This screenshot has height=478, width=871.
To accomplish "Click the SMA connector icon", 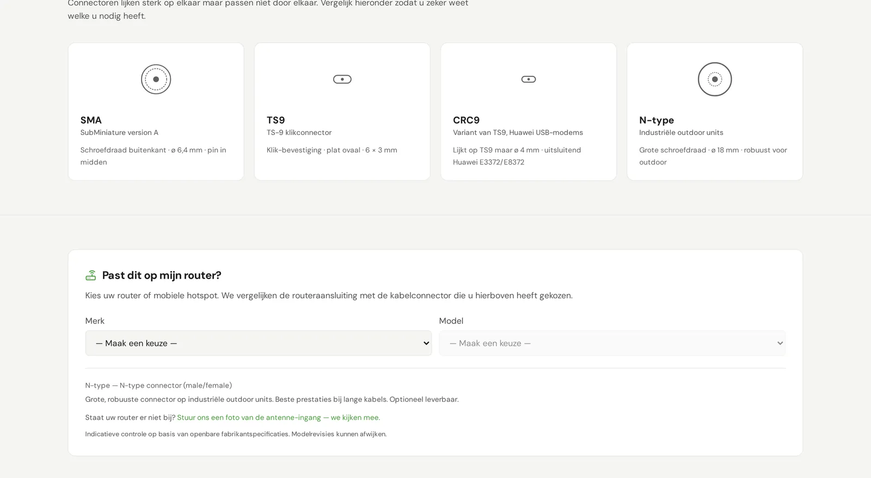I will pos(156,79).
